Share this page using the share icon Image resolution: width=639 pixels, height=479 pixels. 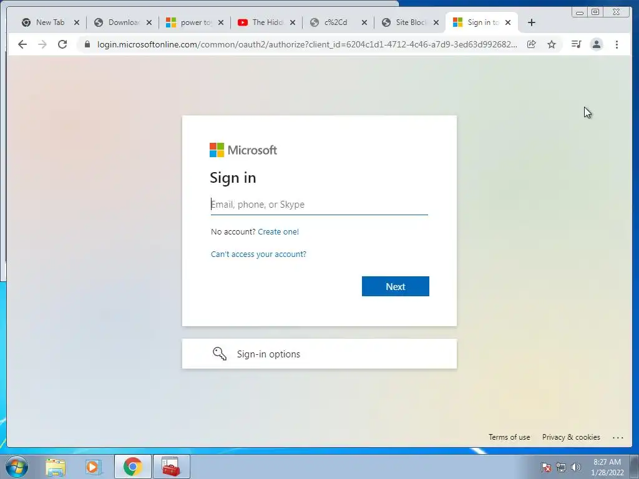tap(532, 44)
